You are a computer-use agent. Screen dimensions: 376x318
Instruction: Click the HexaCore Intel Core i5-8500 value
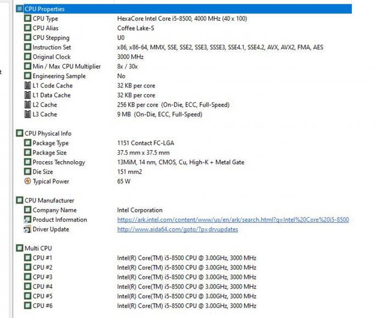pyautogui.click(x=182, y=19)
